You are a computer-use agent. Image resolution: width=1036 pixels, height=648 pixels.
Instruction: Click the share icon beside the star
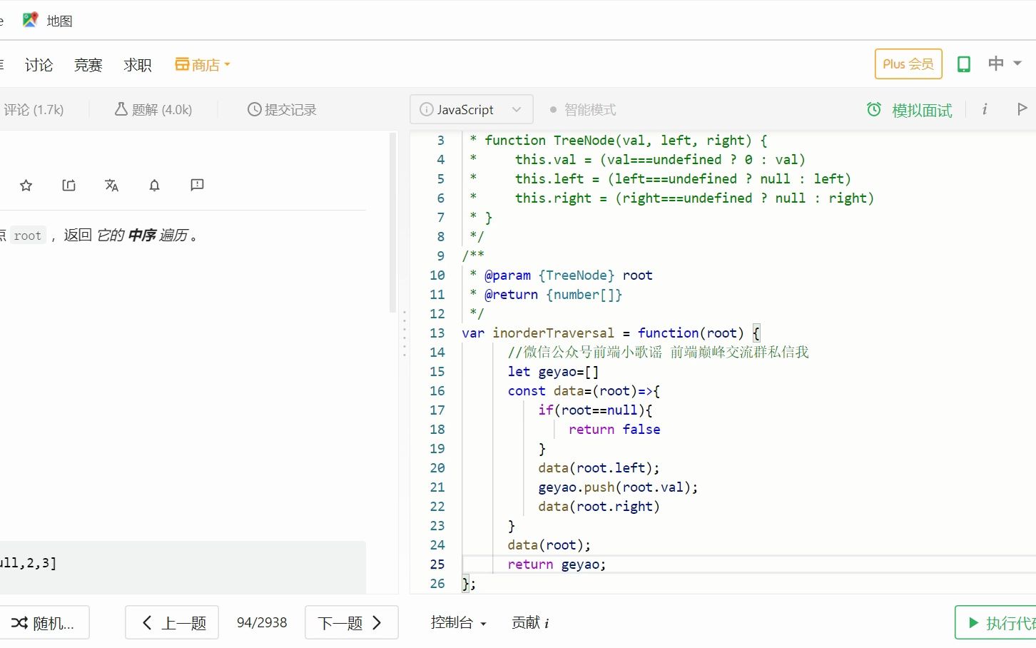[68, 186]
